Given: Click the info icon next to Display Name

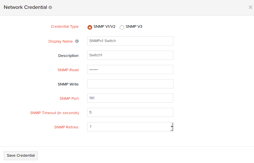Looking at the screenshot, I should [x=77, y=41].
